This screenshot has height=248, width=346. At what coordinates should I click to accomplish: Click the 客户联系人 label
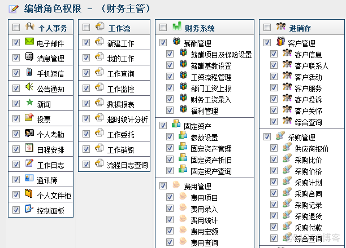312,66
